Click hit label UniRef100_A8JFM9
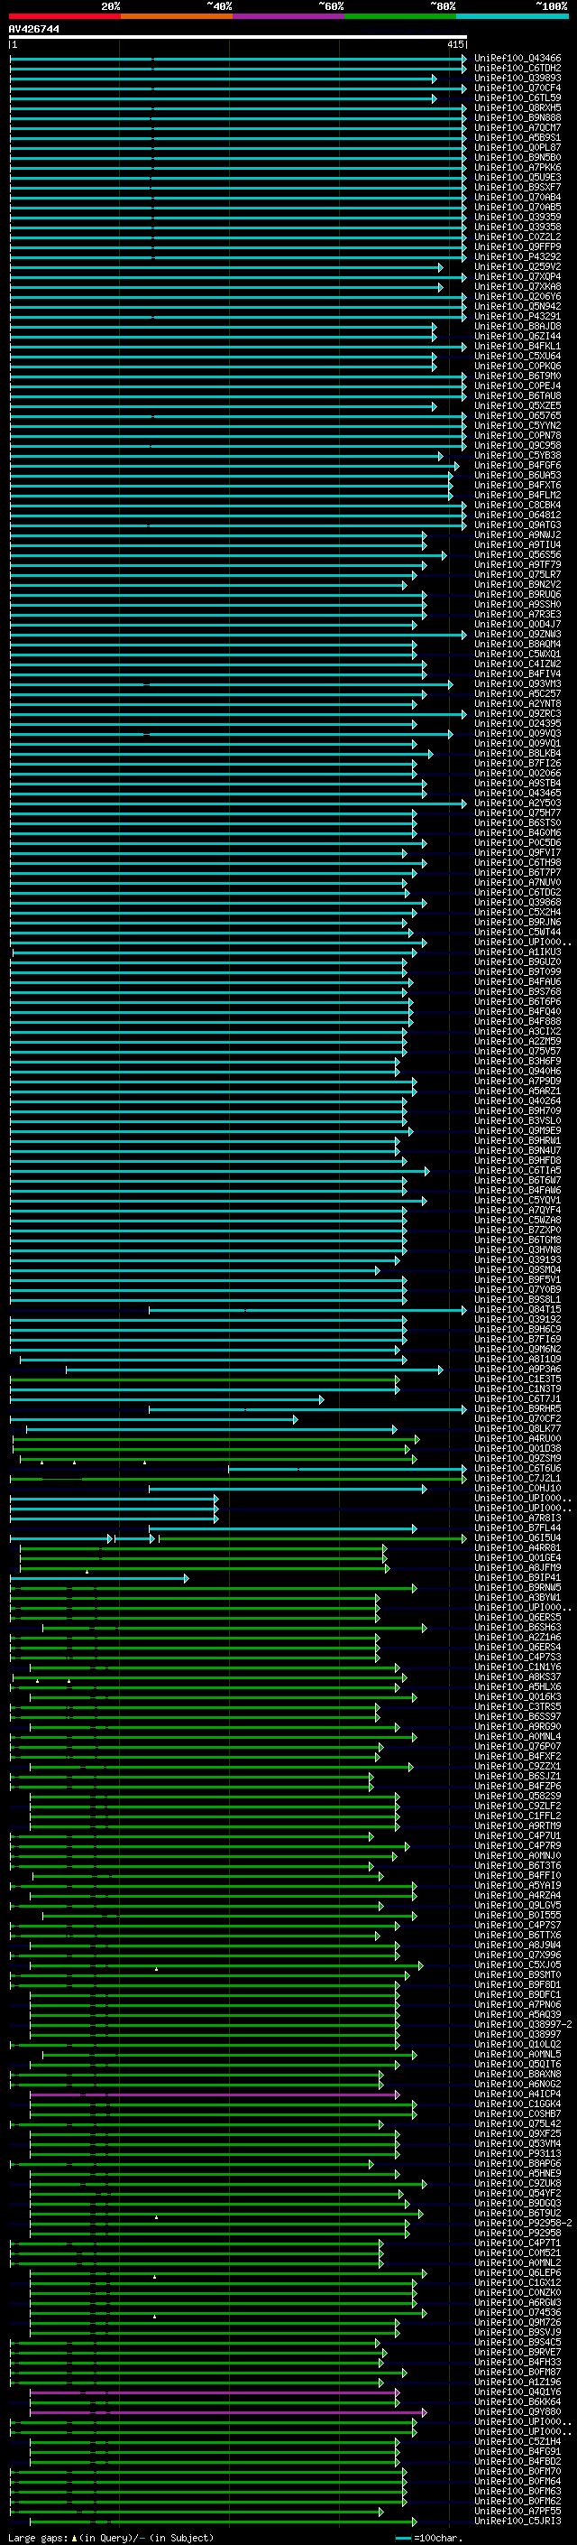 (517, 1568)
